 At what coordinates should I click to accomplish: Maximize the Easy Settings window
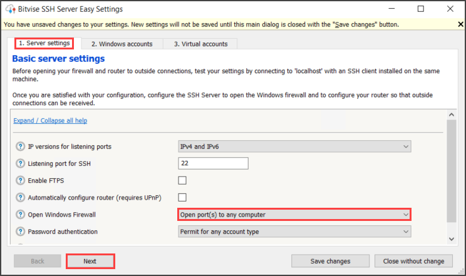click(x=421, y=9)
